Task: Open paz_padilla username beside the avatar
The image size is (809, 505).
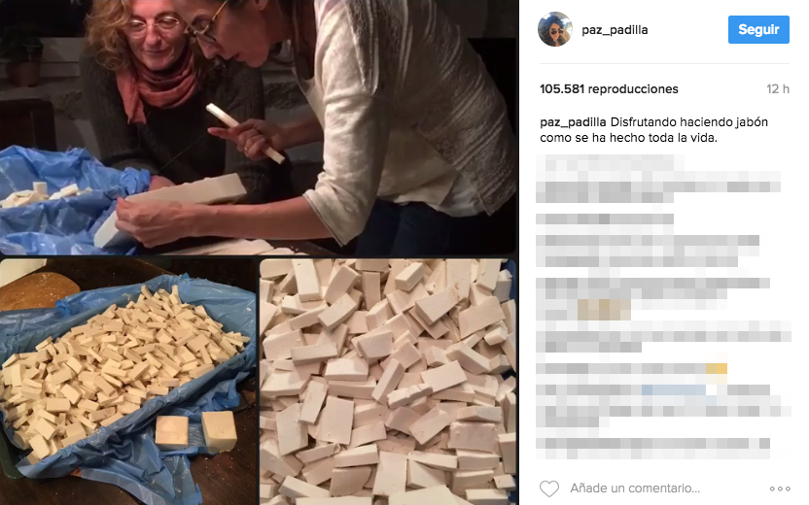Action: [615, 30]
